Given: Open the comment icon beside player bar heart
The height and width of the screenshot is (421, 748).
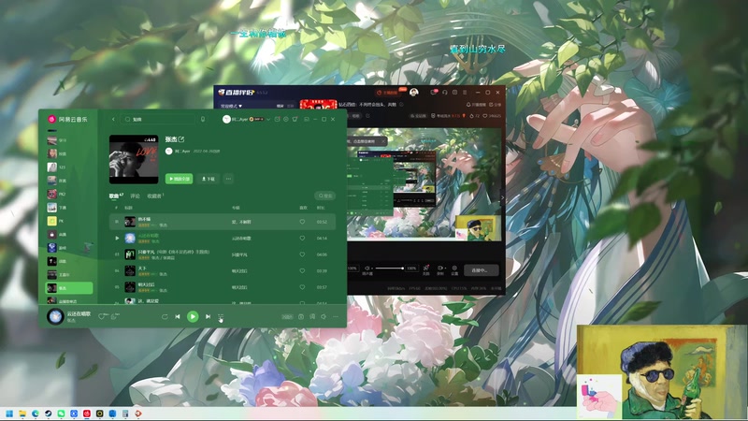Looking at the screenshot, I should 114,316.
